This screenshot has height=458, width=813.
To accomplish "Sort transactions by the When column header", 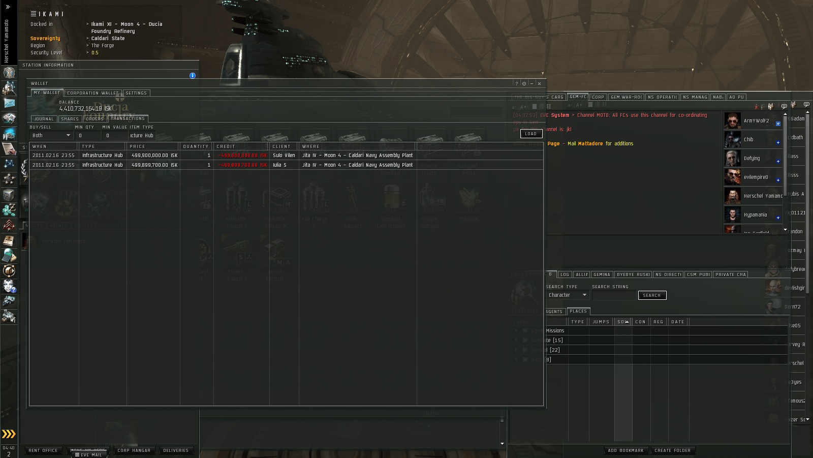I will pyautogui.click(x=54, y=146).
